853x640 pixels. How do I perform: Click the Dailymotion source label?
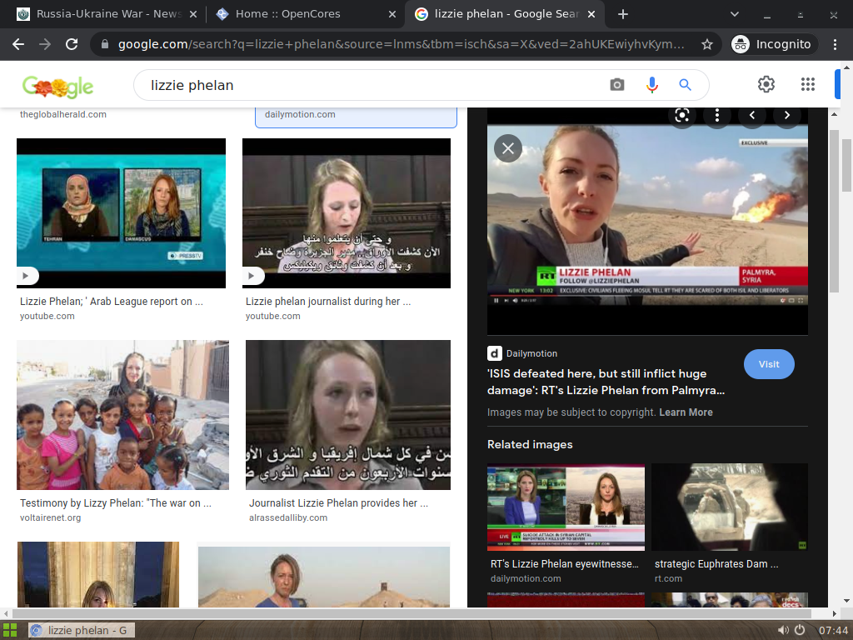point(531,353)
